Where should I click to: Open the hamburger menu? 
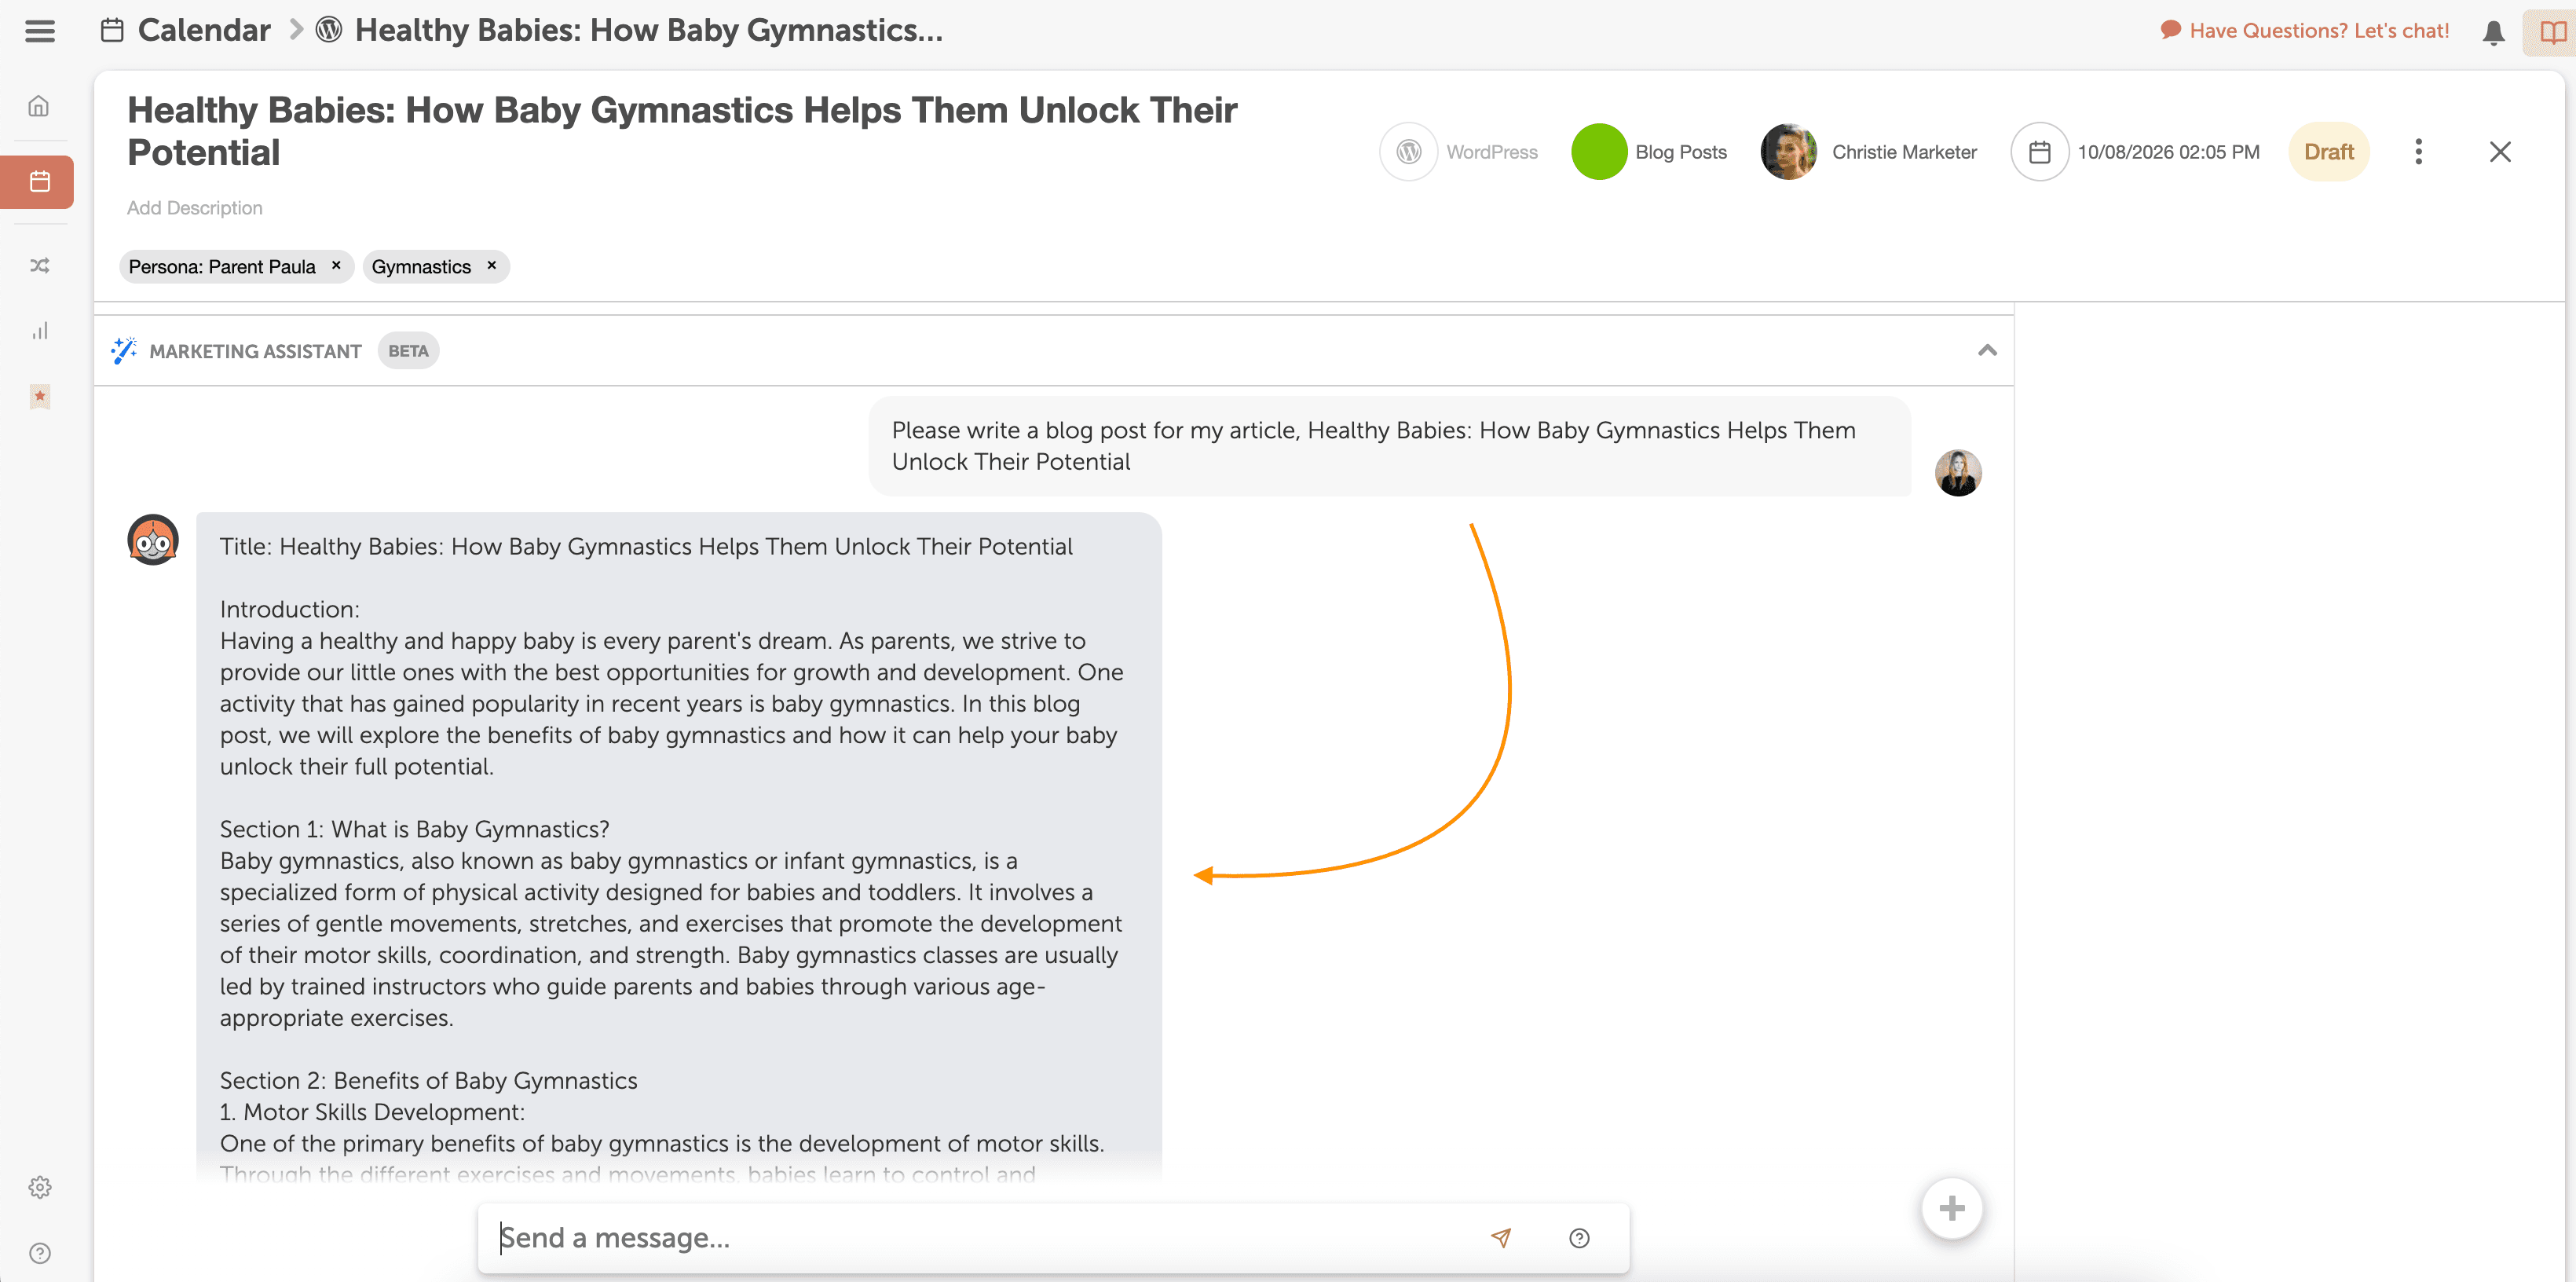coord(40,31)
